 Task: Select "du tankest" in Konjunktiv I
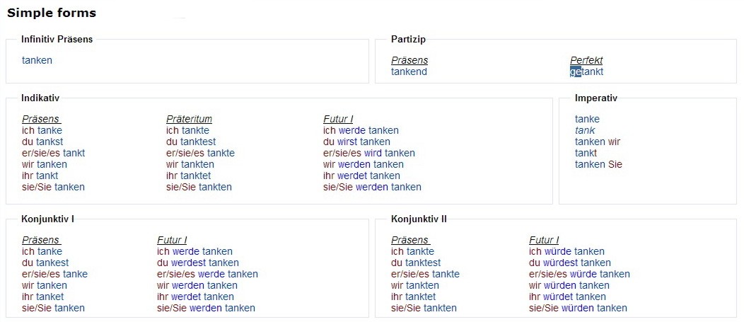pyautogui.click(x=45, y=263)
